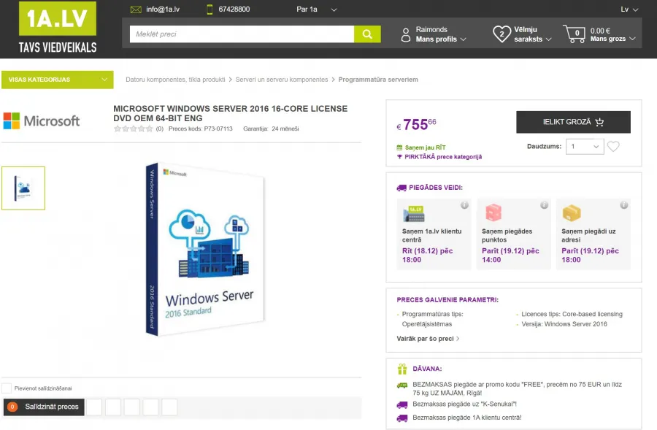
Task: Click the product title Microsoft Windows Server 2016
Action: 230,113
